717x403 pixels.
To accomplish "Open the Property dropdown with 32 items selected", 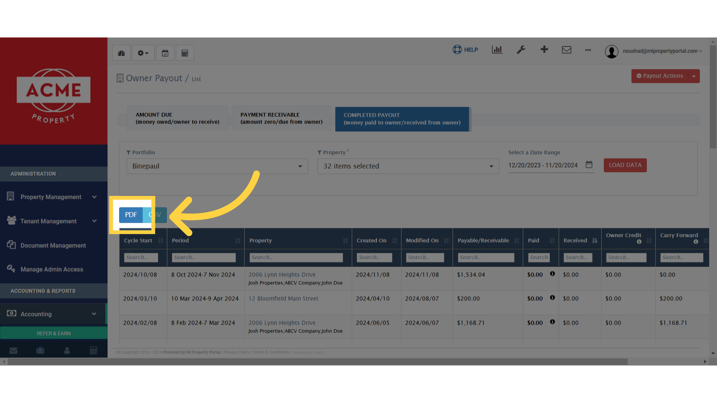I will pyautogui.click(x=408, y=166).
